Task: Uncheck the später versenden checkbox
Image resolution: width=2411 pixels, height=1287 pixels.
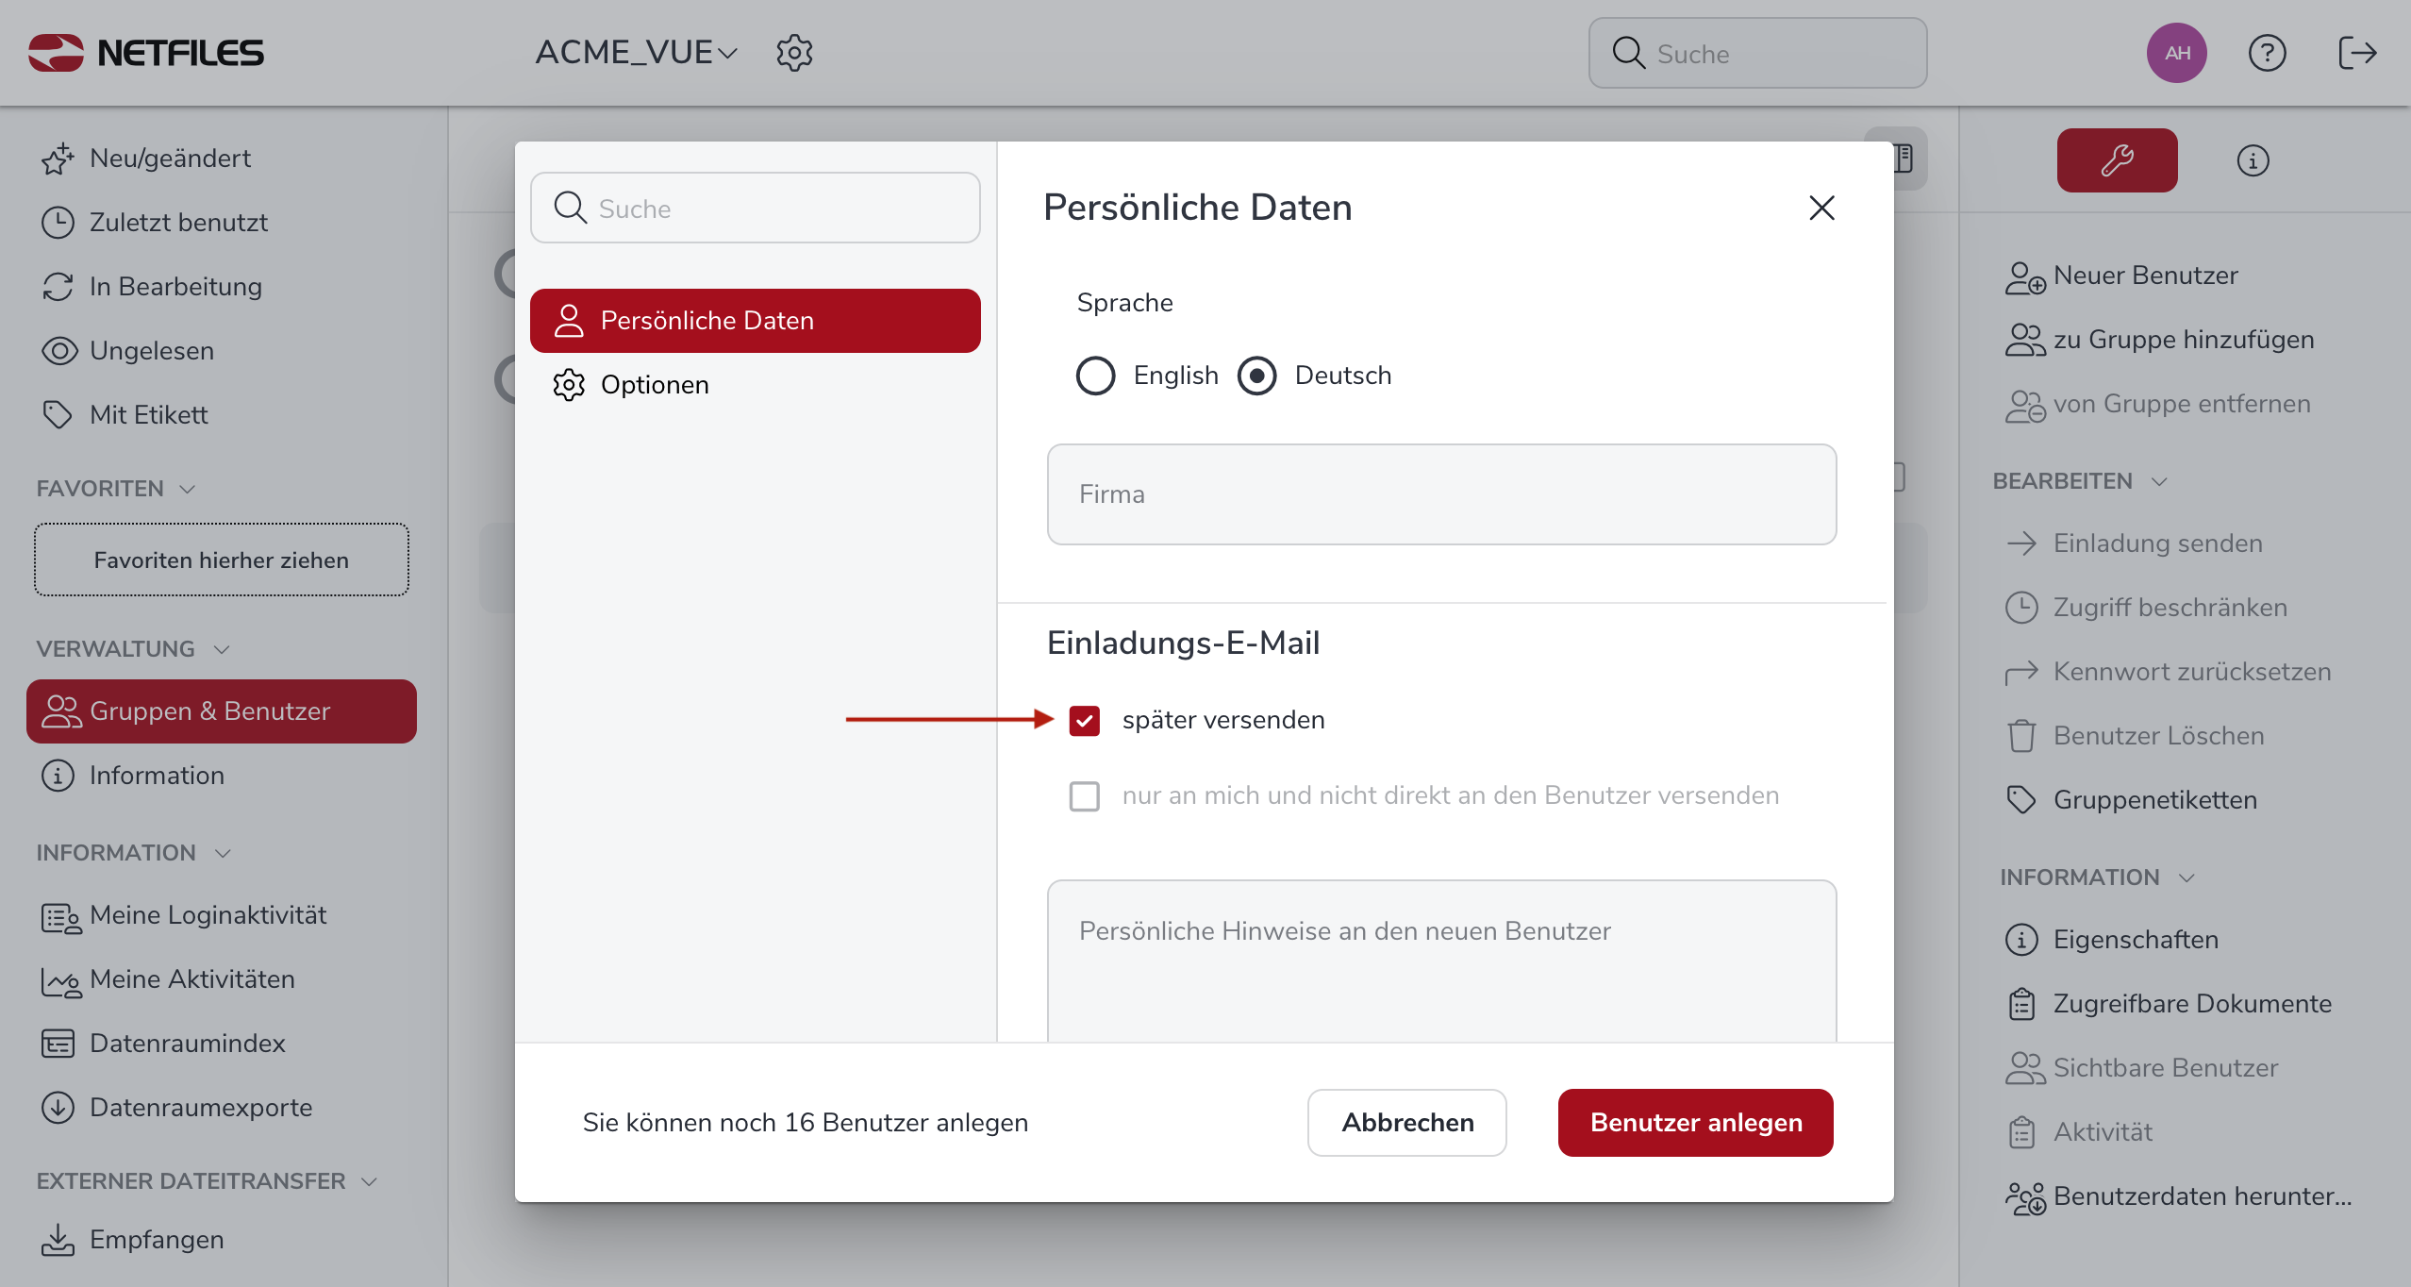Action: pos(1085,721)
